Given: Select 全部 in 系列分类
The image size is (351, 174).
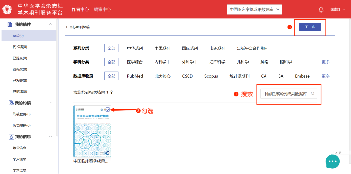Looking at the screenshot, I should click(x=111, y=48).
